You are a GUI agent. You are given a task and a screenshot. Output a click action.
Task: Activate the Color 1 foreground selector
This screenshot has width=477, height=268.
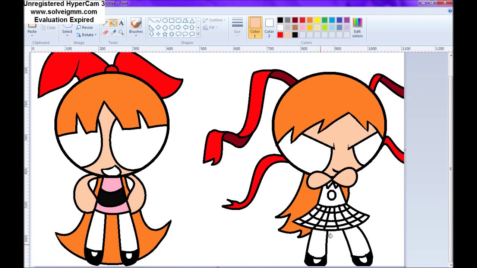255,27
